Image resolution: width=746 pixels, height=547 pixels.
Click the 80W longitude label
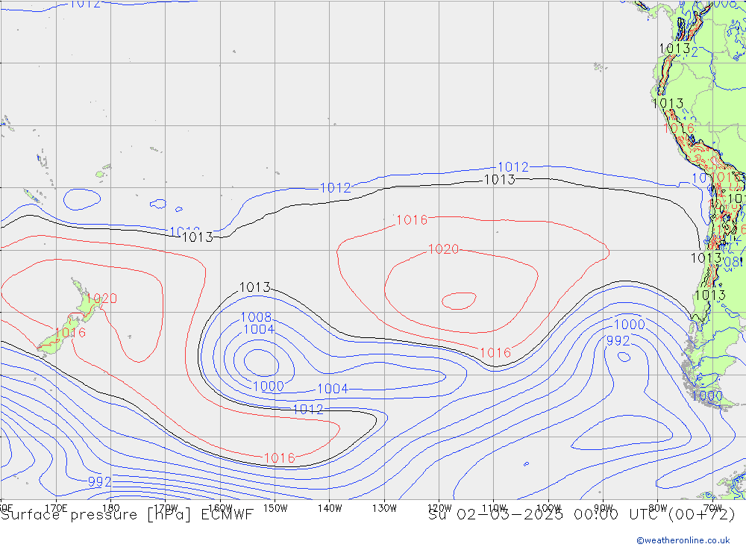tap(657, 508)
